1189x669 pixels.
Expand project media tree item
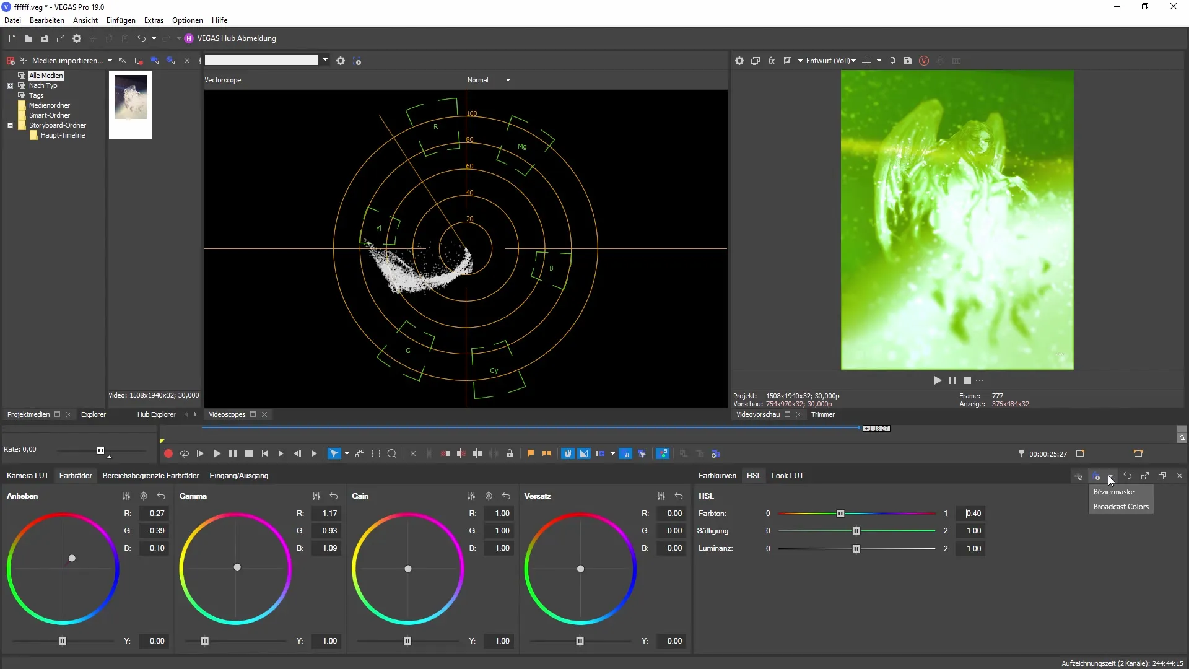point(10,85)
